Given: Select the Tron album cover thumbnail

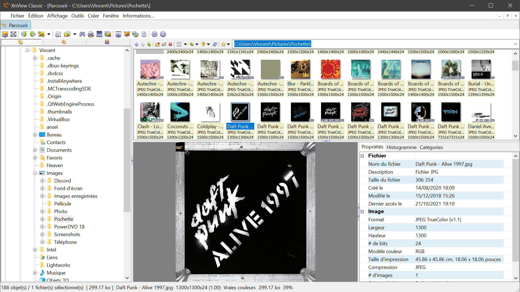Looking at the screenshot, I should (451, 112).
